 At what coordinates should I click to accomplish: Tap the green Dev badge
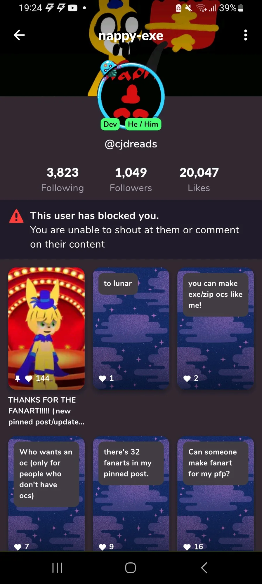(110, 124)
